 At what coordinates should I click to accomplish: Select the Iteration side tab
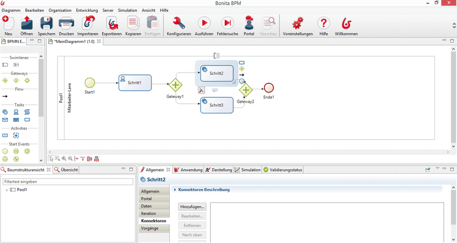click(154, 213)
